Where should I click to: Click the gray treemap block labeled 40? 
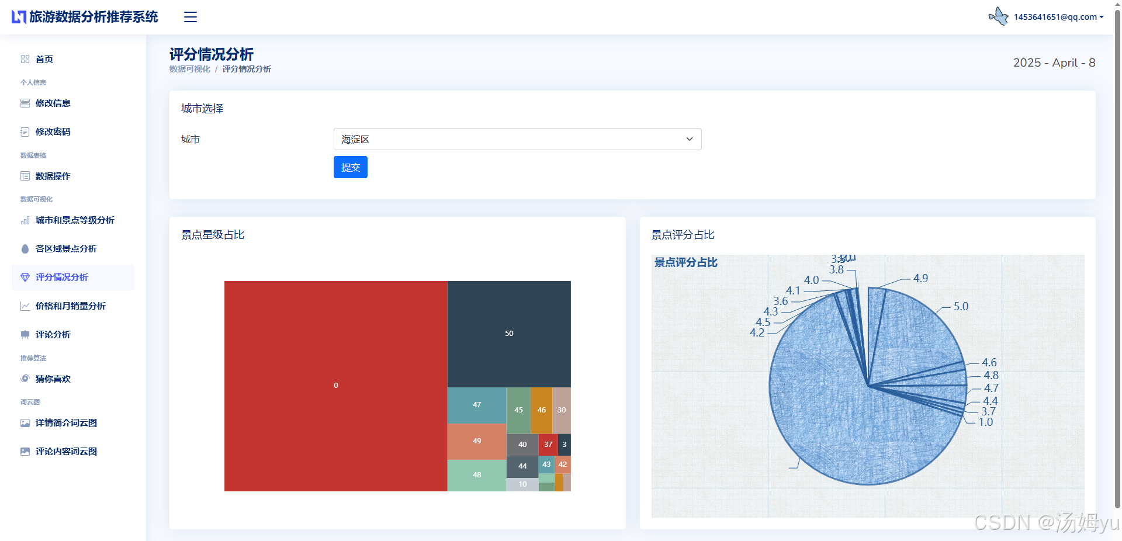click(522, 445)
